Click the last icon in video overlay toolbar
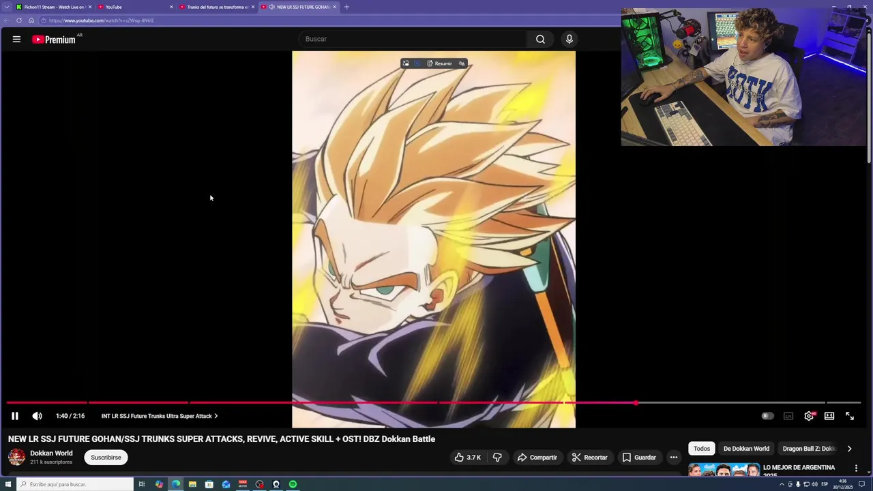The width and height of the screenshot is (873, 491). 462,63
